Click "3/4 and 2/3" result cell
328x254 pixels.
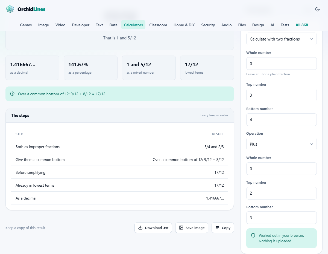tap(214, 147)
